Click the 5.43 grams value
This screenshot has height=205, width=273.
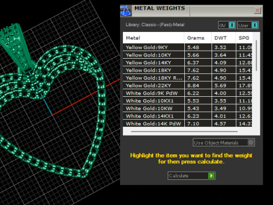193,108
